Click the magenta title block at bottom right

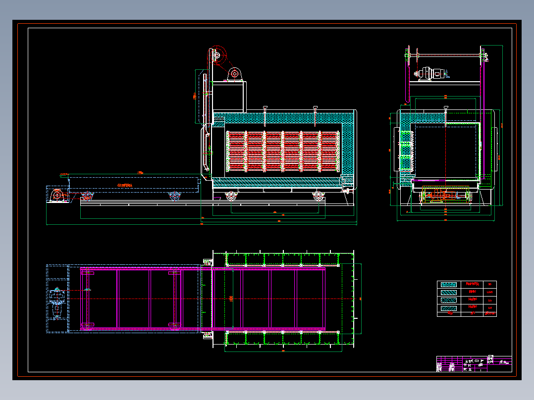[x=474, y=364]
